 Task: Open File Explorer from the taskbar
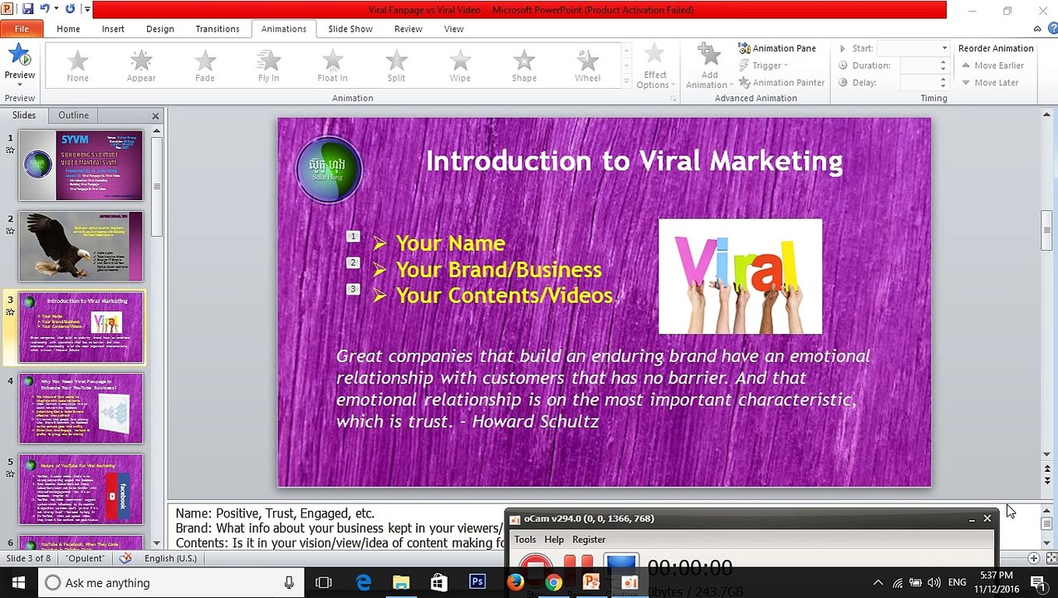tap(401, 583)
